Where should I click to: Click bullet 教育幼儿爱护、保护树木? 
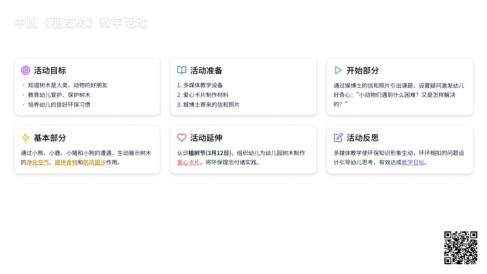59,95
